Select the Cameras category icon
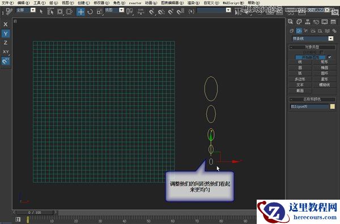340x224 pixels. pos(313,31)
